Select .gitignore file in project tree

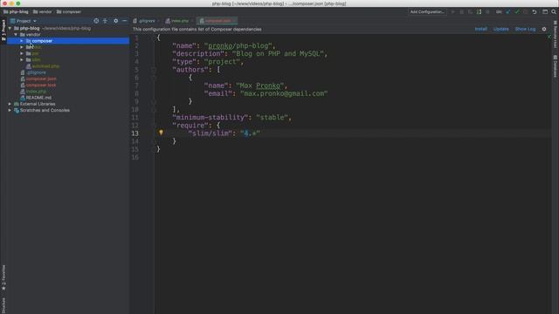tap(36, 72)
